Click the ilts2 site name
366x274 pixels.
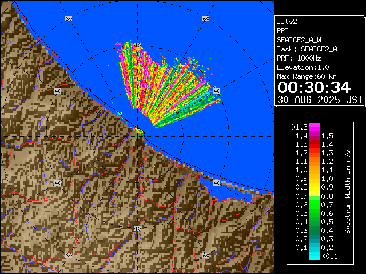coord(287,22)
